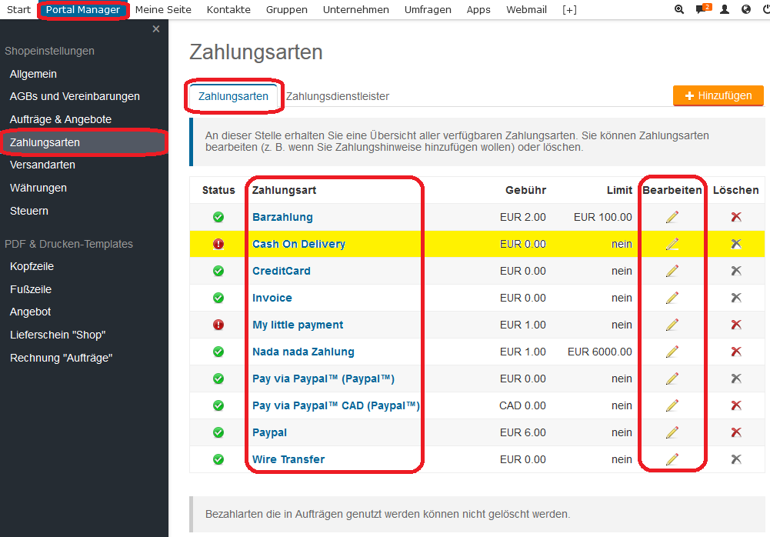Delete the Paypal payment method
The width and height of the screenshot is (770, 537).
click(736, 432)
